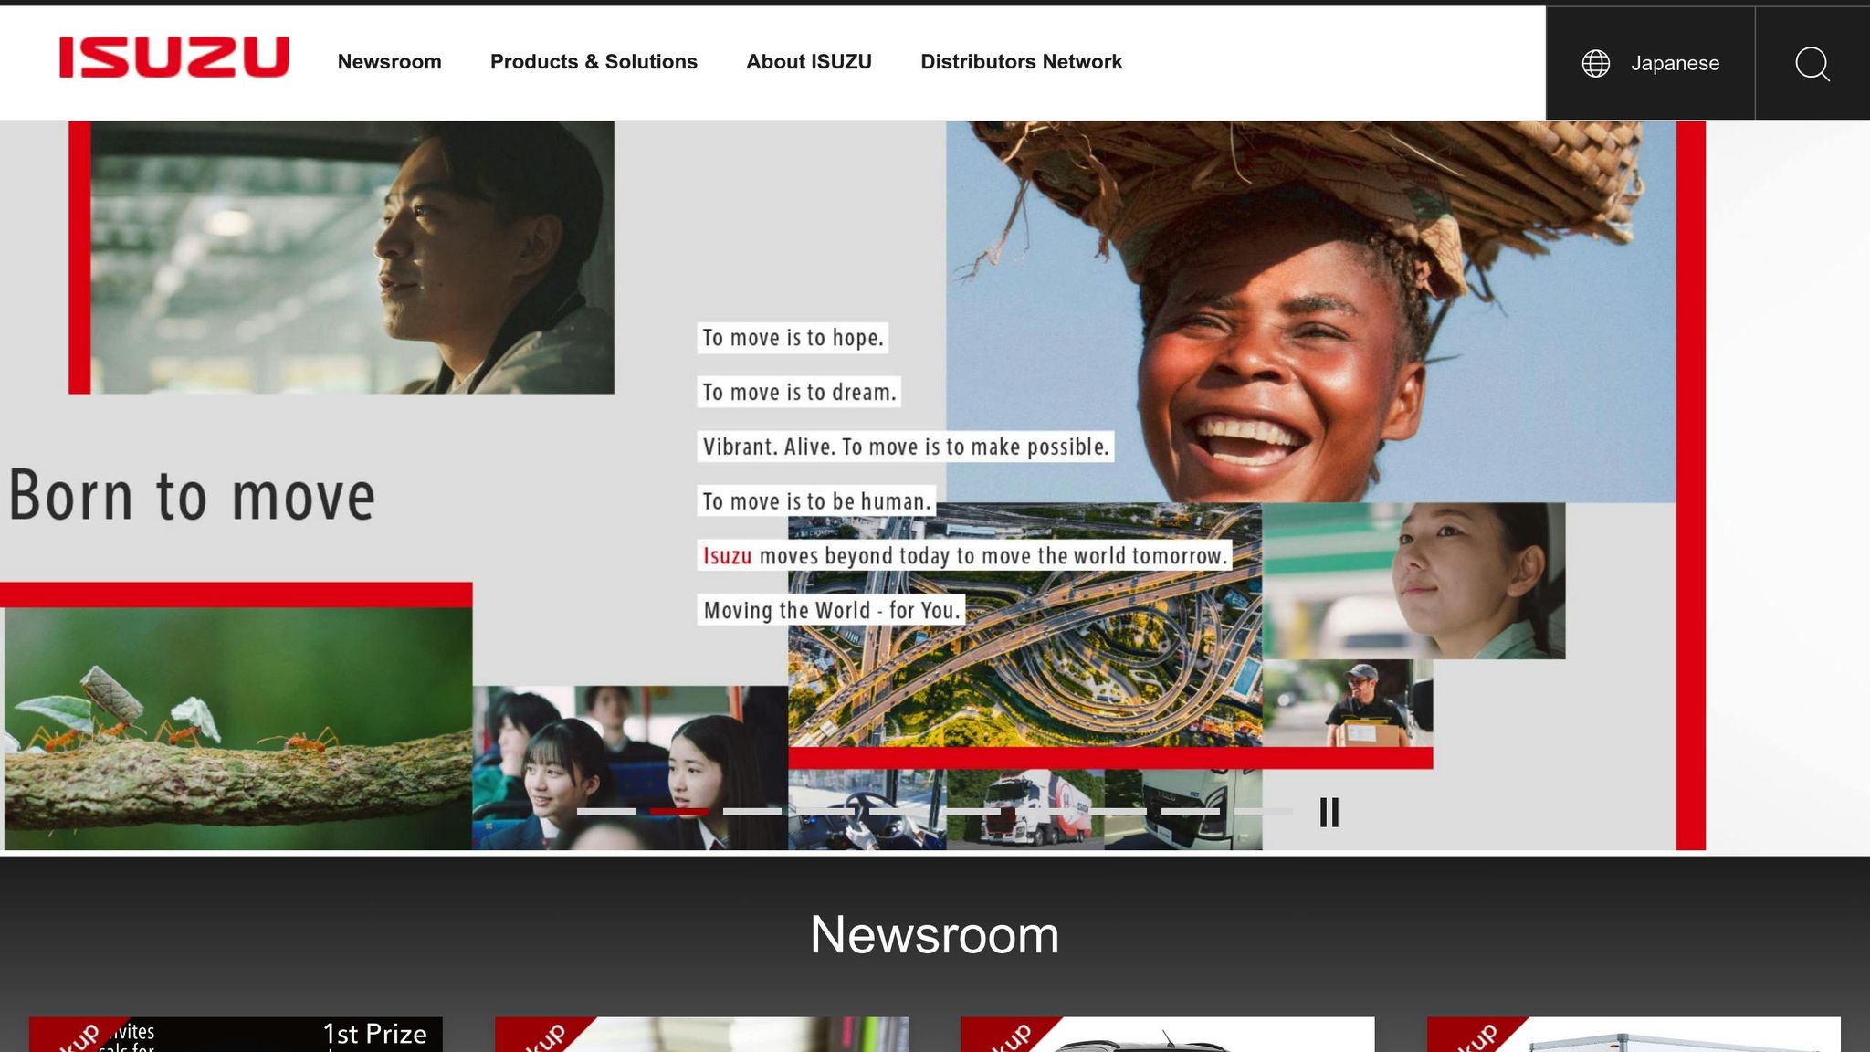The width and height of the screenshot is (1870, 1052).
Task: Open Distributors Network menu item
Action: (x=1021, y=62)
